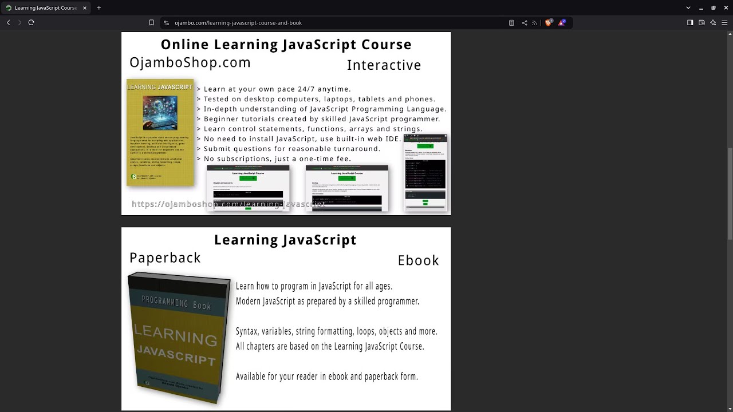Click the Online Learning JavaScript Course banner
Image resolution: width=733 pixels, height=412 pixels.
coord(286,124)
